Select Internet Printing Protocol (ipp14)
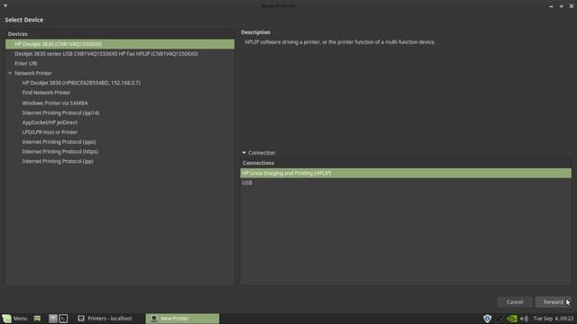This screenshot has height=324, width=577. pyautogui.click(x=120, y=112)
